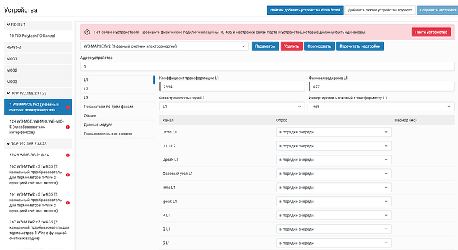The width and height of the screenshot is (458, 250).
Task: Open the polling dropdown for U L1-L2
Action: tap(334, 146)
